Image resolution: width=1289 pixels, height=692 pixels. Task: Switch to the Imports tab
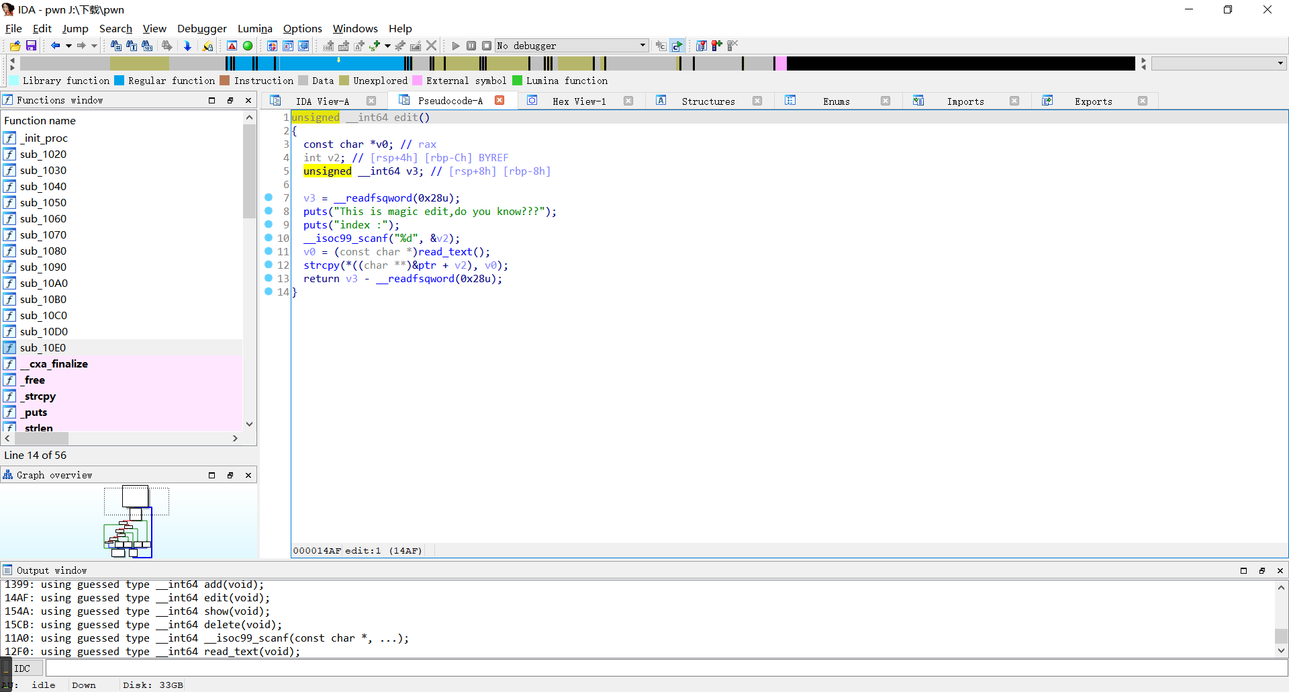[965, 101]
